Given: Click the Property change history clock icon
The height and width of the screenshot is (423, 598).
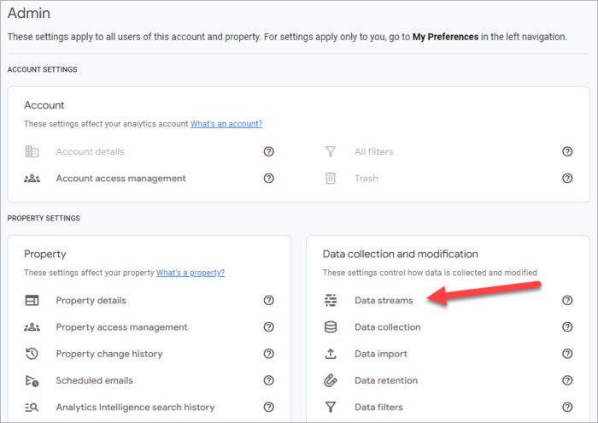Looking at the screenshot, I should tap(32, 354).
